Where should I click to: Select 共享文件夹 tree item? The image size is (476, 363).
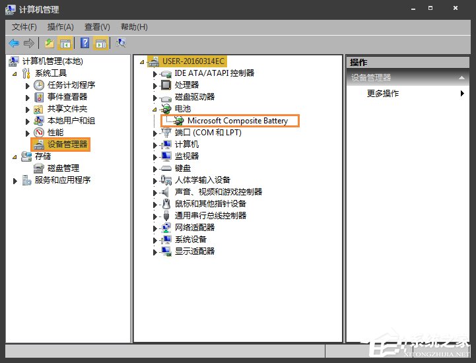point(67,109)
